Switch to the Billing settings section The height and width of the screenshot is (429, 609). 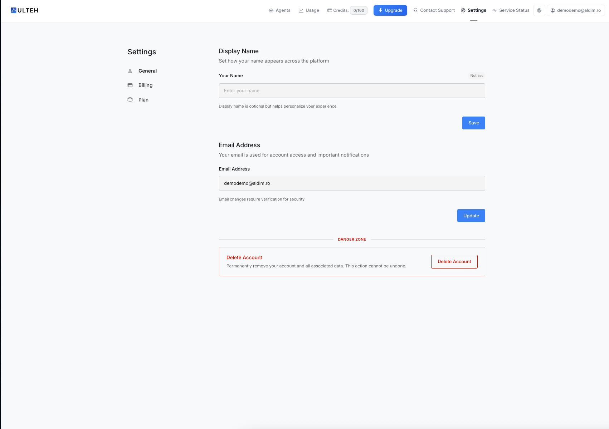pos(145,85)
